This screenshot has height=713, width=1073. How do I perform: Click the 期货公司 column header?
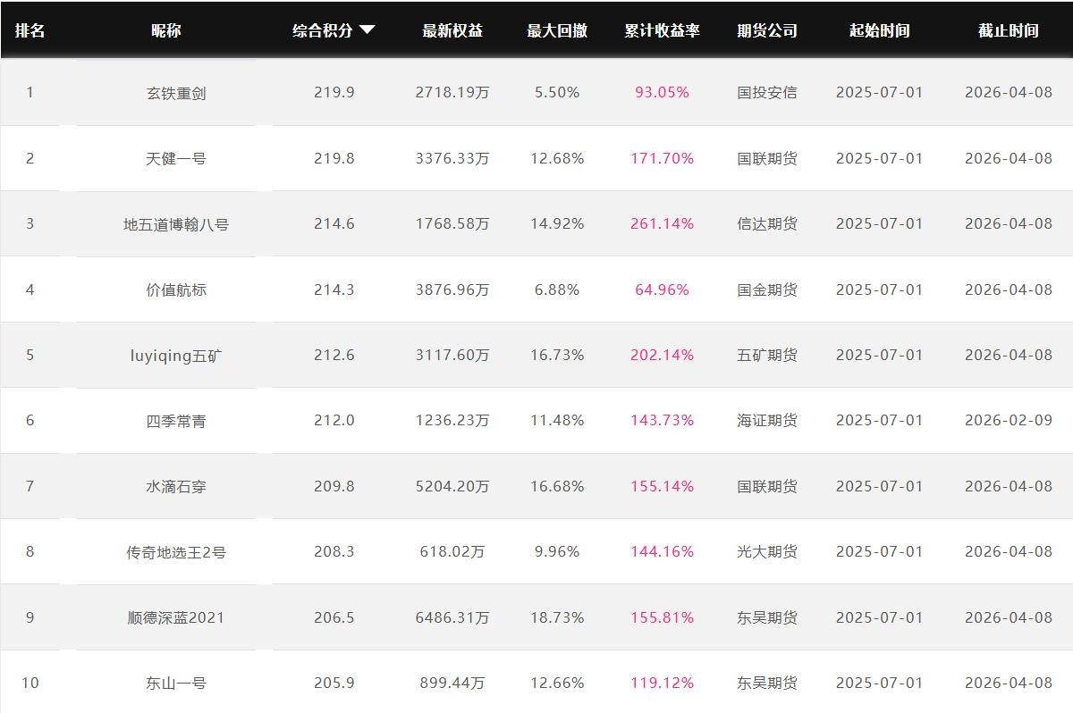point(767,30)
